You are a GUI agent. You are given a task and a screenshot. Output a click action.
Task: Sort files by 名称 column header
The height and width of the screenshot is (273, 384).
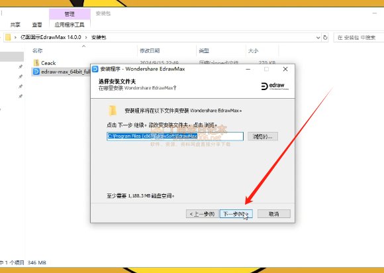point(38,51)
